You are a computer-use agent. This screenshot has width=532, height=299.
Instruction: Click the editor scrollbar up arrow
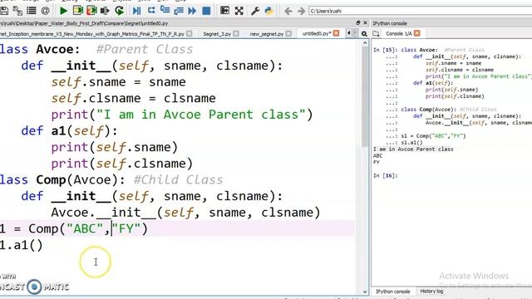click(x=365, y=42)
